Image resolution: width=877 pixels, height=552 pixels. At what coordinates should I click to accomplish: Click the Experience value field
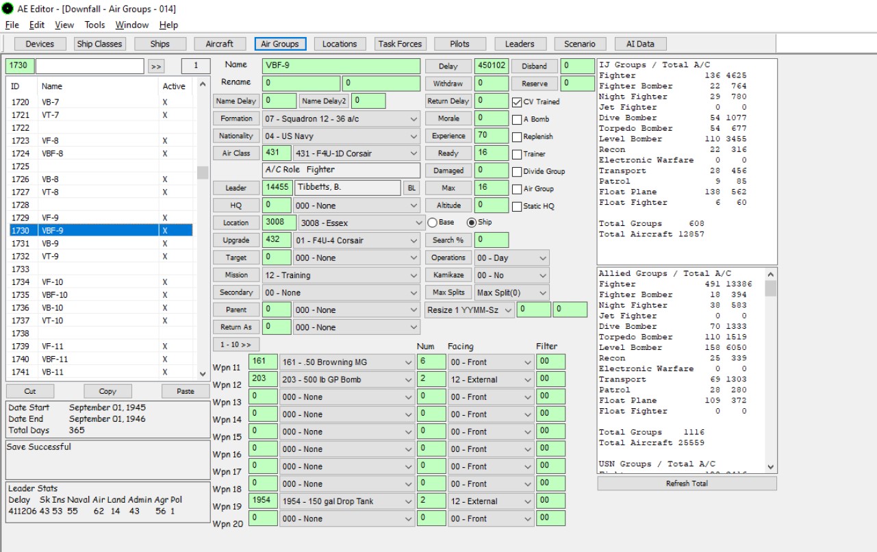(x=492, y=136)
